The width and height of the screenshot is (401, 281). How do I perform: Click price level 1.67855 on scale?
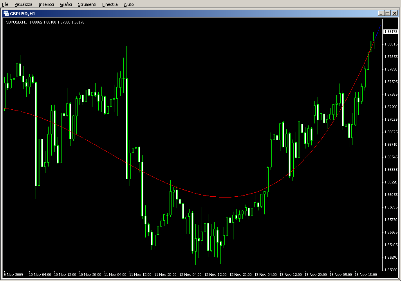[x=391, y=57]
